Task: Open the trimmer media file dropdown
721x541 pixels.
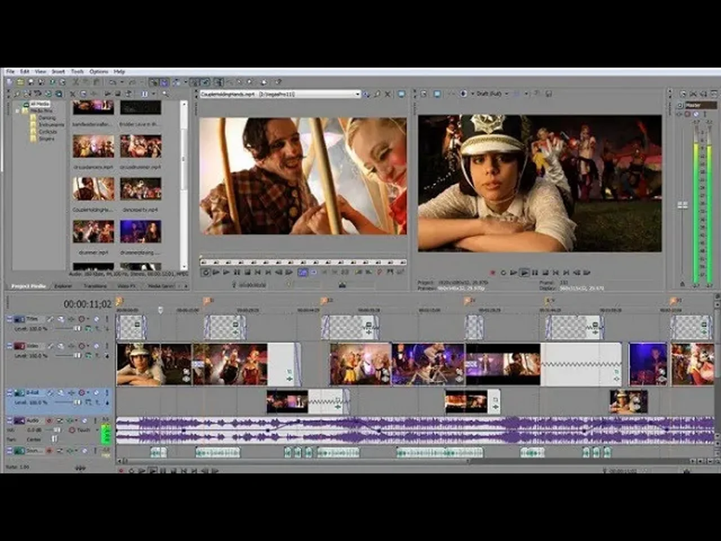Action: (x=358, y=94)
